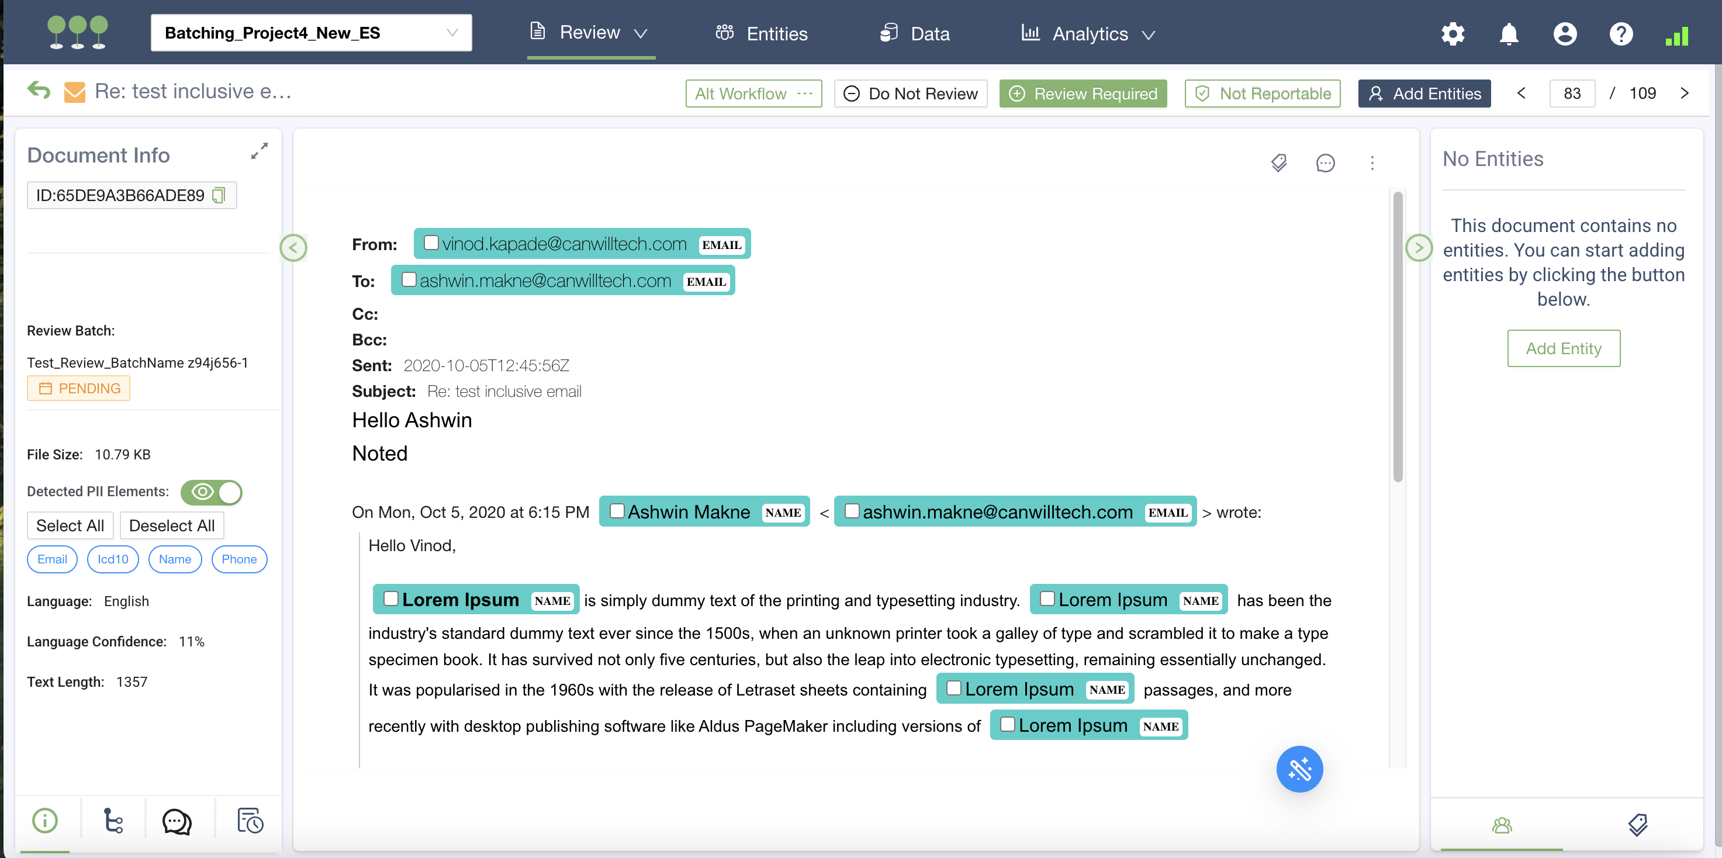
Task: Open the three-dot more options menu
Action: click(x=1372, y=163)
